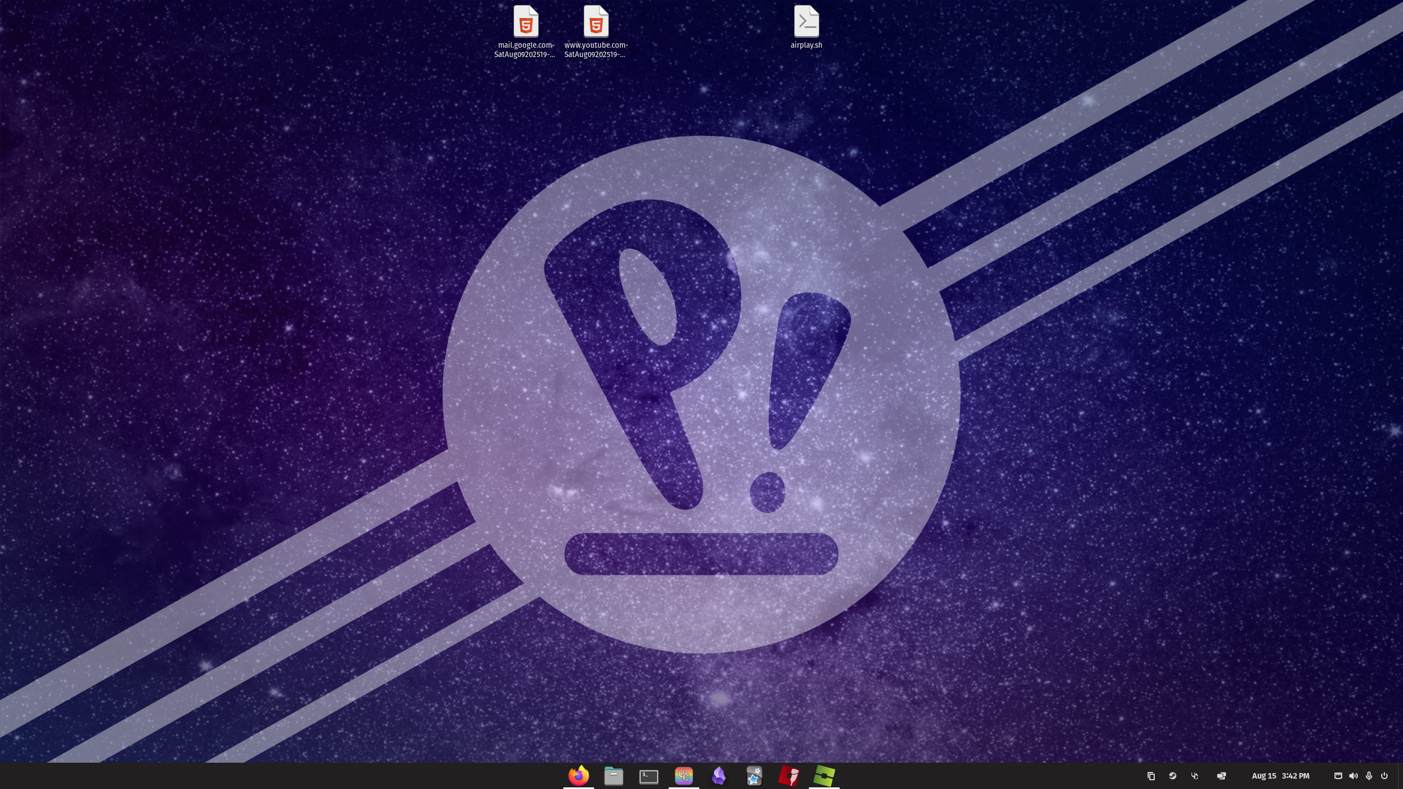
Task: Open the Files manager in dock
Action: click(613, 776)
